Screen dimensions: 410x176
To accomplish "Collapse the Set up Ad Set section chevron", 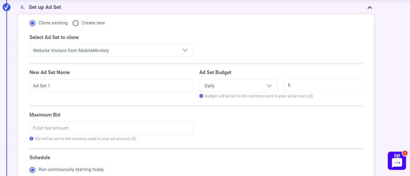I will click(370, 7).
